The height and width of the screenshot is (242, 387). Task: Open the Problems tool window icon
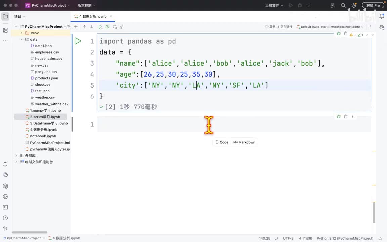[x=5, y=218]
